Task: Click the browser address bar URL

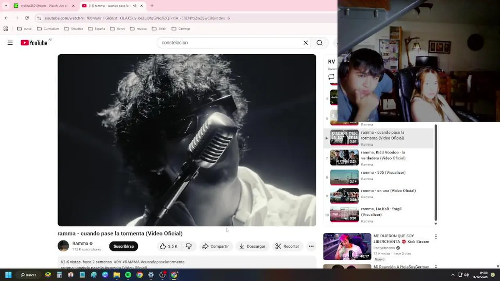Action: click(137, 18)
